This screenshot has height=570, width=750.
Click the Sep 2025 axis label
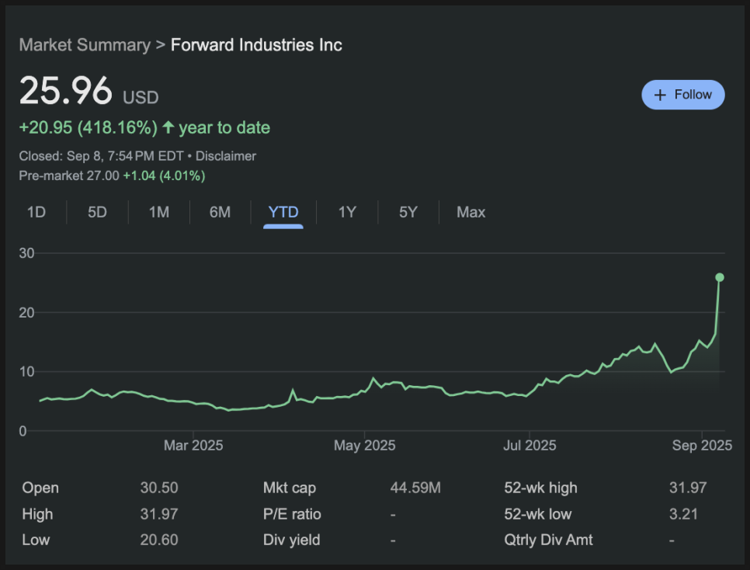(x=702, y=446)
